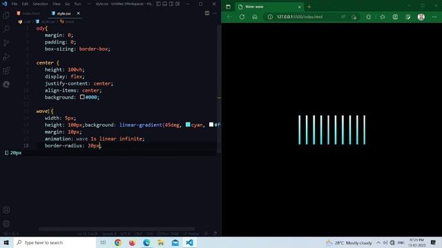Open the Explorer view in VS Code

point(6,15)
